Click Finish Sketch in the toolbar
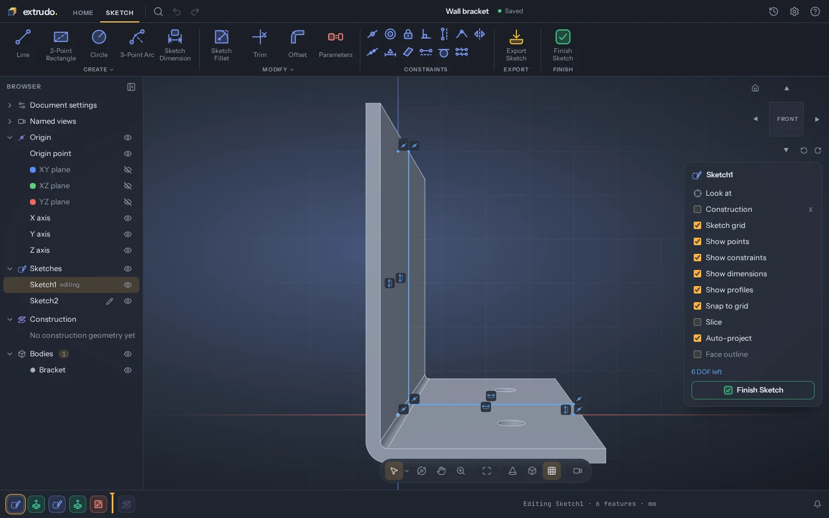This screenshot has height=518, width=829. click(x=563, y=45)
